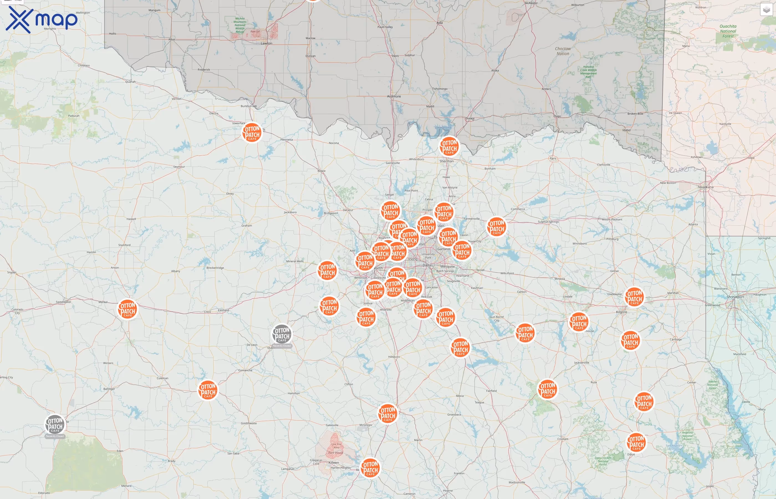Click the Texarkana city label
This screenshot has height=499, width=776.
tap(705, 187)
